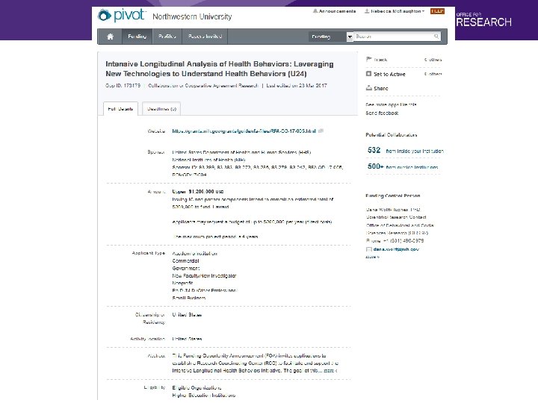View 532 collaborators inside your institution
Viewport: 538px width, 403px height.
[x=405, y=151]
